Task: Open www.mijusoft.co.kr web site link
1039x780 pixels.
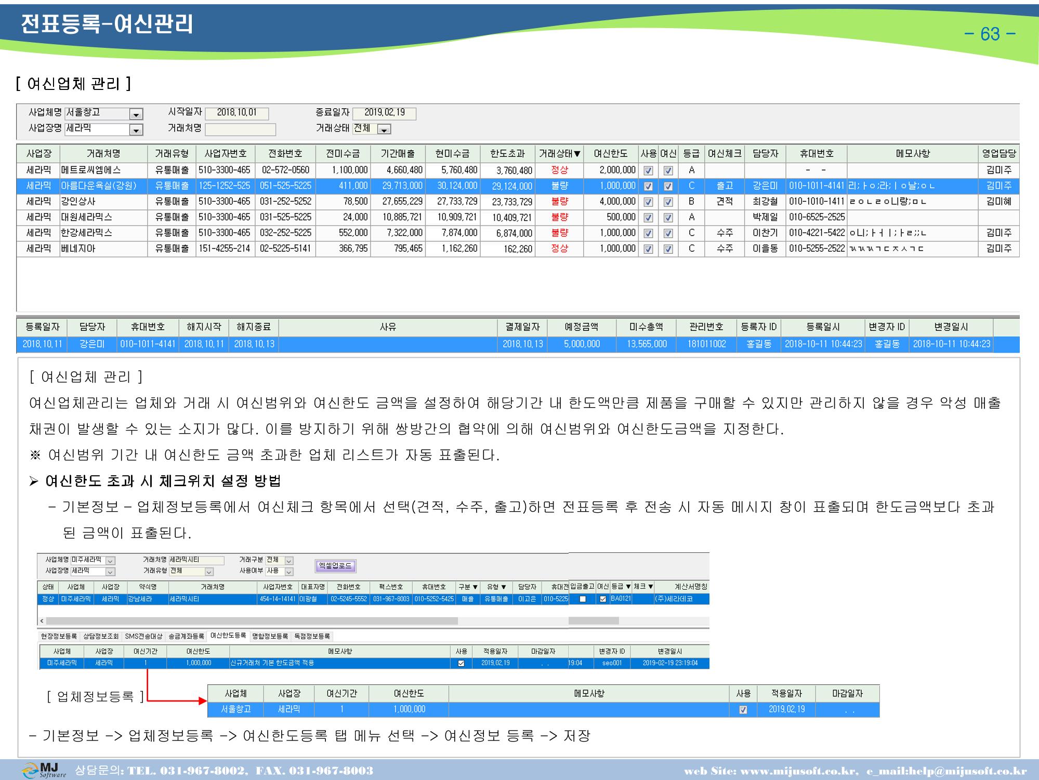Action: (799, 771)
